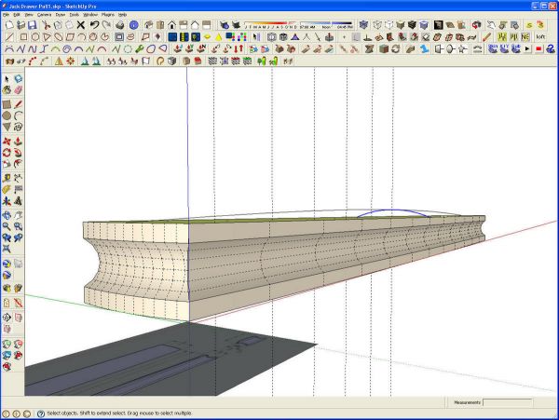Click the Zoom Extents tool

(x=7, y=249)
